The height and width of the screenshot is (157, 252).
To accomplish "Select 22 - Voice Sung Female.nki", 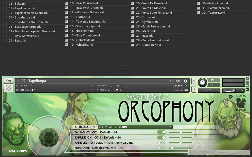I will pos(154,13).
